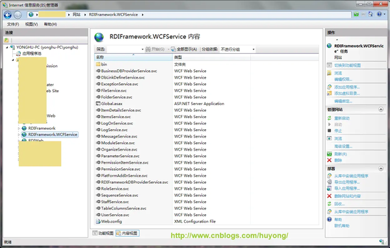The width and height of the screenshot is (390, 248).
Task: Select UserService.svc in the file list
Action: 115,215
